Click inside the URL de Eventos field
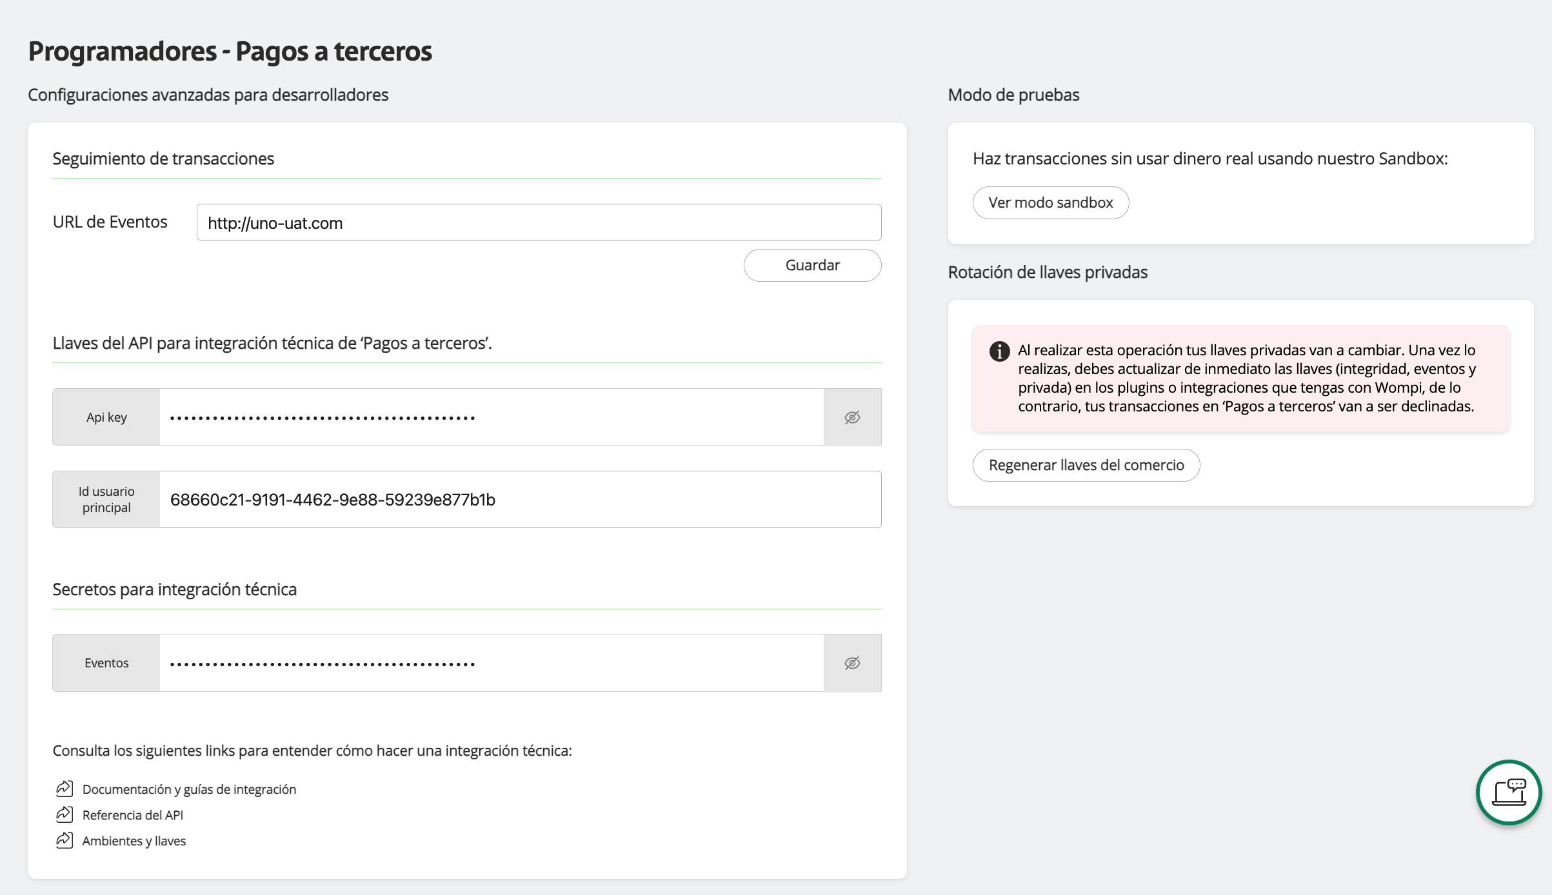This screenshot has height=895, width=1552. (539, 222)
